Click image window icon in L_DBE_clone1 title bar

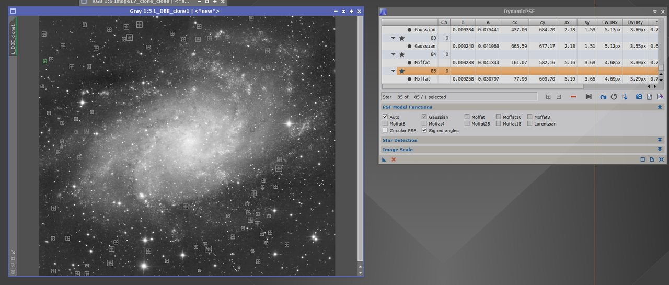coord(13,11)
